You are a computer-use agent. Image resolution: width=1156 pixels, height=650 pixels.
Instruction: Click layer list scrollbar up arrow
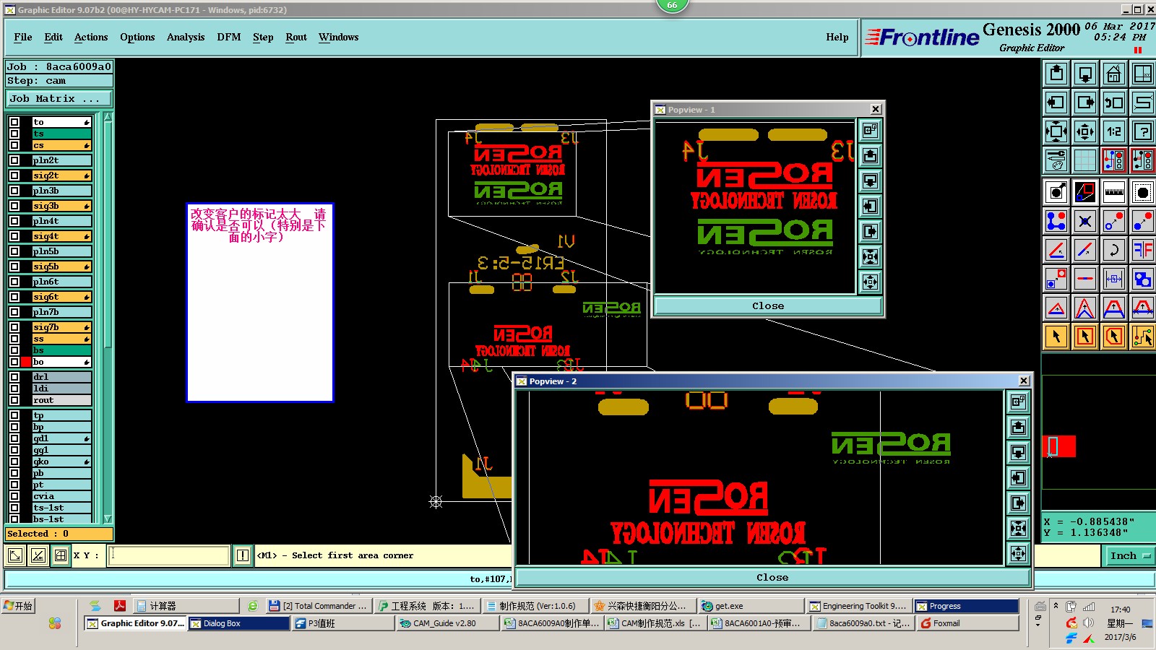pos(108,117)
